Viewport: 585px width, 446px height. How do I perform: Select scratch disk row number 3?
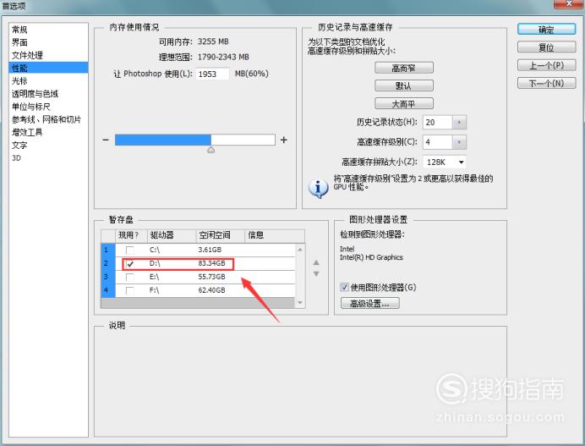pos(108,277)
